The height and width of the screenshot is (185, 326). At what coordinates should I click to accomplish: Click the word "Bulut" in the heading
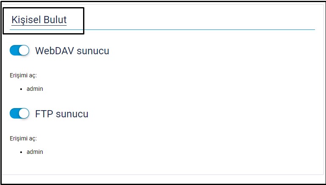[55, 20]
